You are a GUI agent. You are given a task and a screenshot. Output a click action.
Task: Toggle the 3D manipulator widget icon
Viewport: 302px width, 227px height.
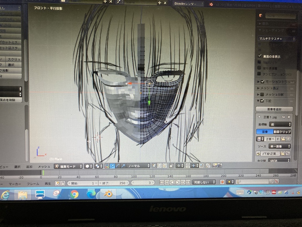click(x=107, y=166)
